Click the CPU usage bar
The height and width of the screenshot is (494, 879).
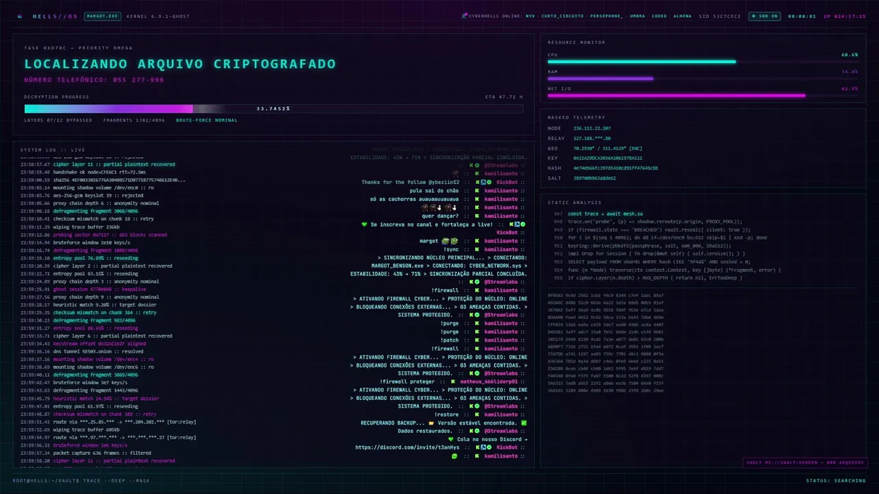(703, 61)
